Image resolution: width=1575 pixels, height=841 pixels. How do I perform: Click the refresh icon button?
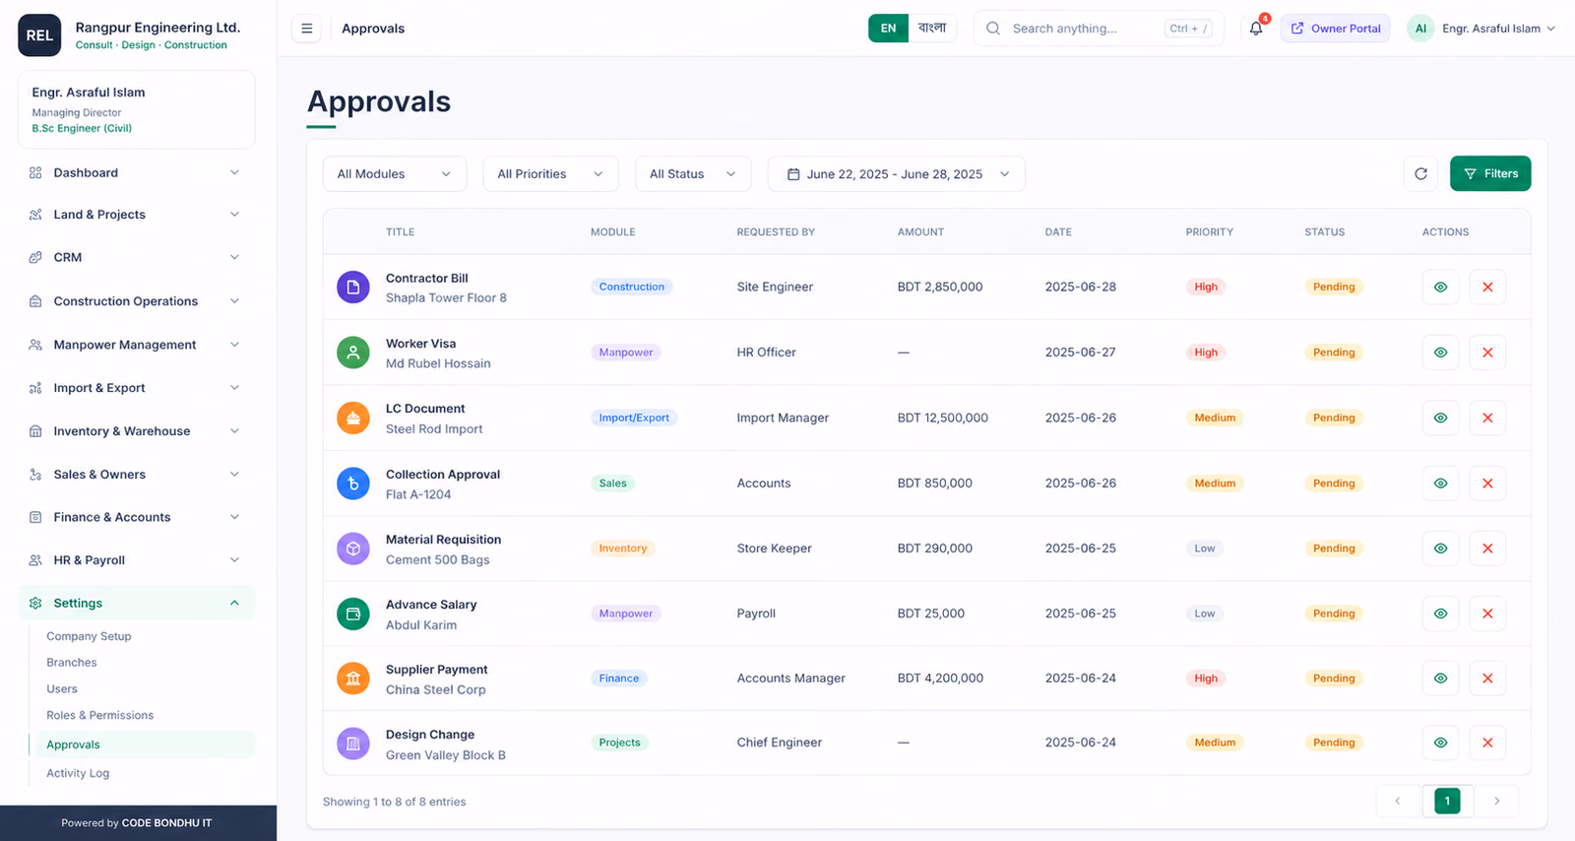1420,174
